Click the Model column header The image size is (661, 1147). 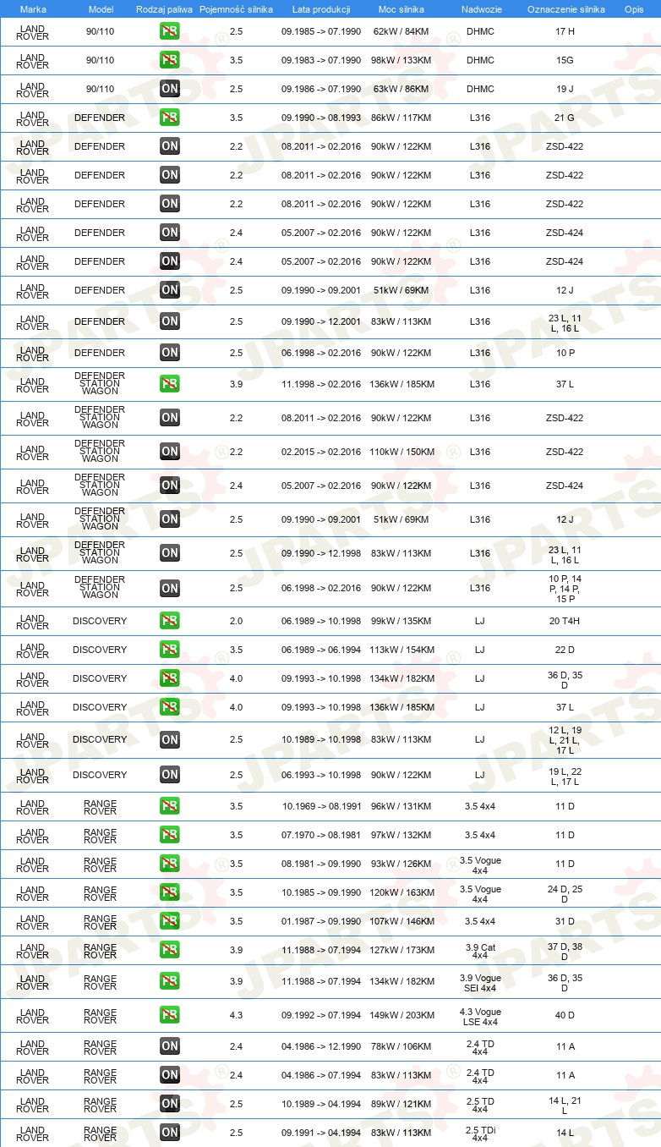(101, 8)
